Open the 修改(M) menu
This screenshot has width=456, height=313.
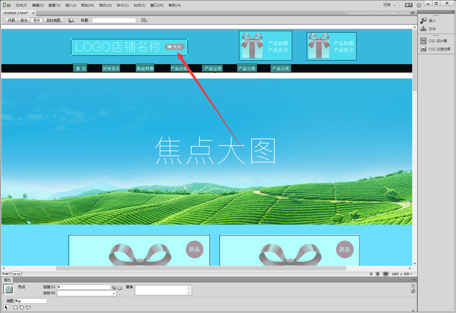(87, 5)
